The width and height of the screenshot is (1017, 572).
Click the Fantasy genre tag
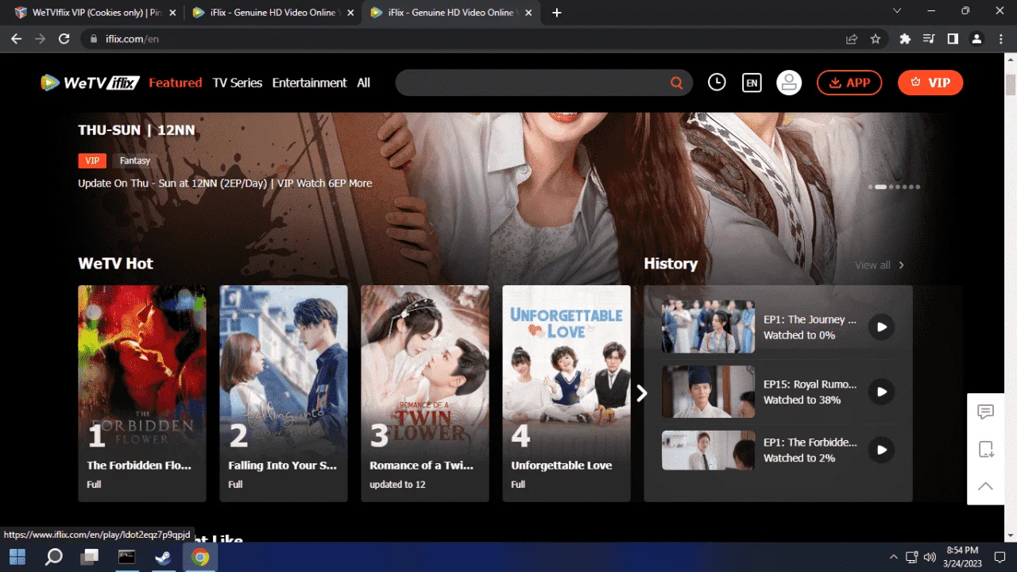[135, 160]
